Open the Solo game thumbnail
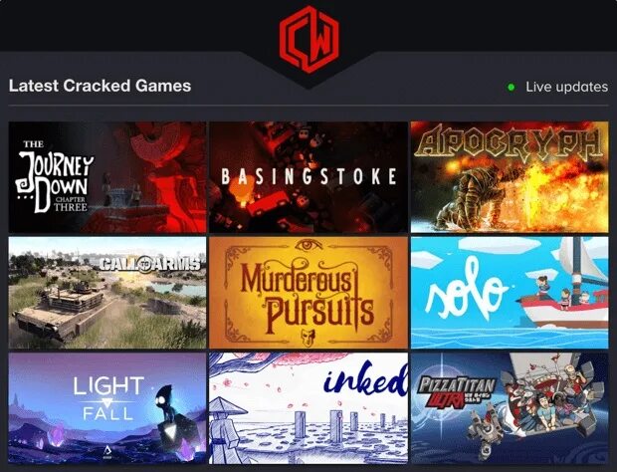 pyautogui.click(x=510, y=293)
